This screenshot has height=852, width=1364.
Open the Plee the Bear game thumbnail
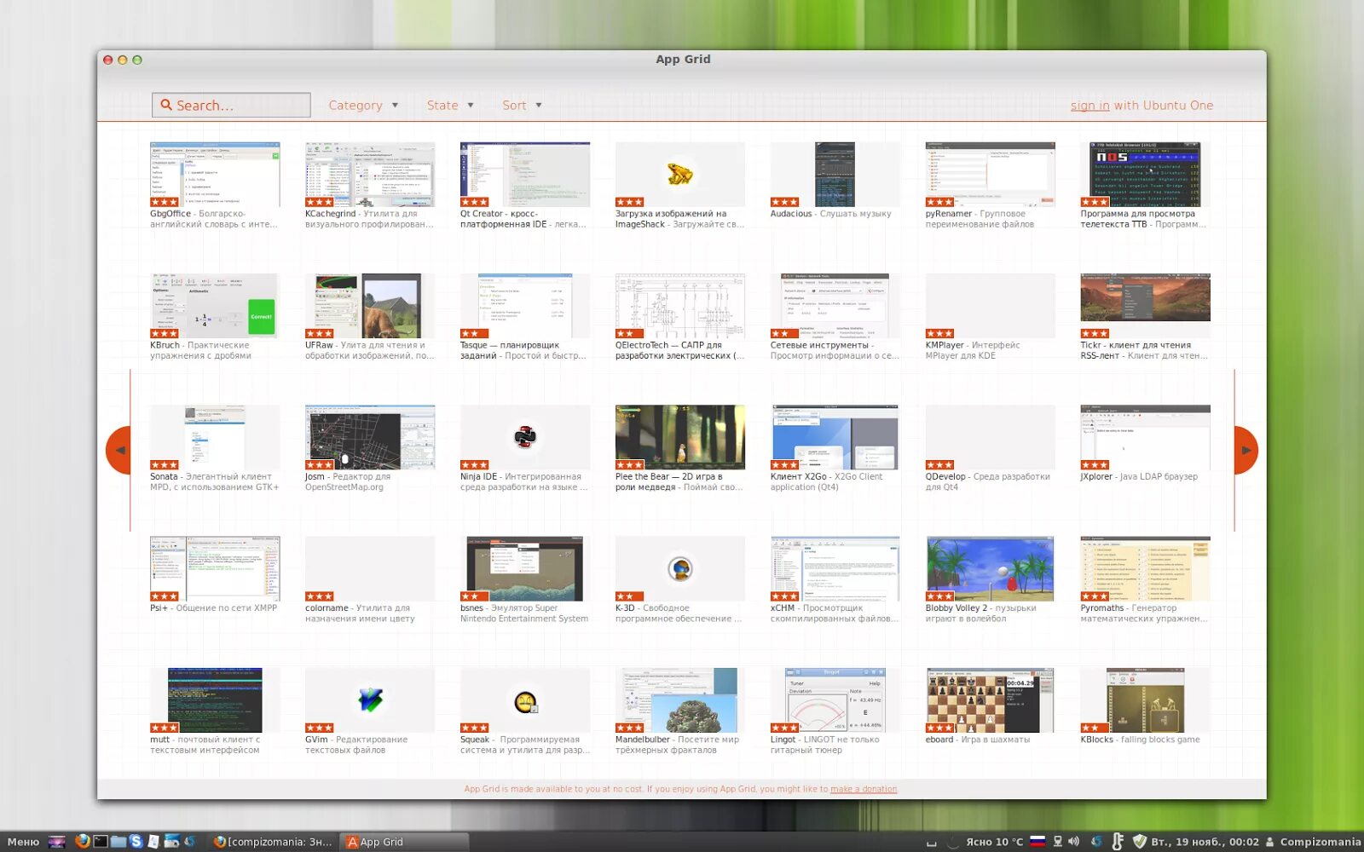(x=680, y=437)
